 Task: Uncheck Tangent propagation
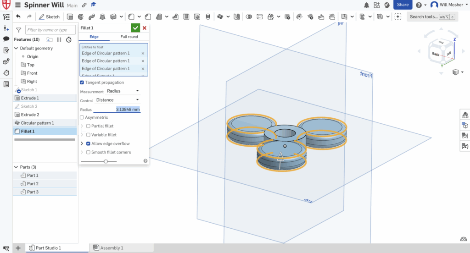(x=82, y=82)
